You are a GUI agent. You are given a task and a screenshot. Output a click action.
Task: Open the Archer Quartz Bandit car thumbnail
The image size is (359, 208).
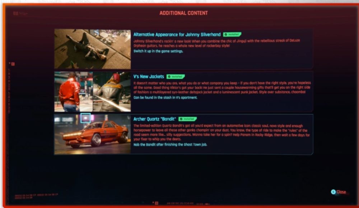pyautogui.click(x=93, y=134)
